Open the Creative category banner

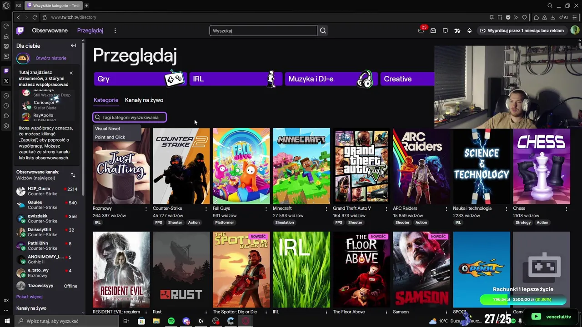click(407, 79)
